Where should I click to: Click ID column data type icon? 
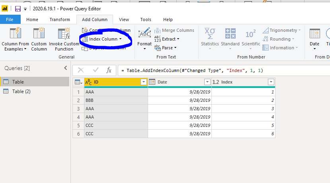point(88,82)
